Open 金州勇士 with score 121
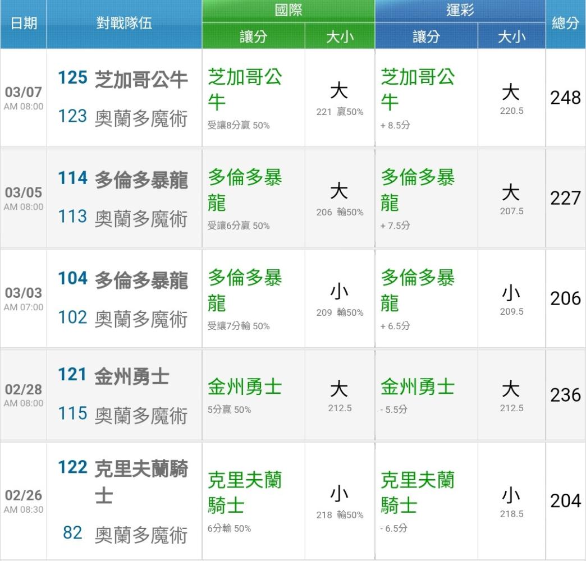Screen dimensions: 586x561 (114, 376)
